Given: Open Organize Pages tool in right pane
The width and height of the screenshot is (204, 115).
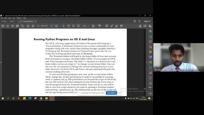Looking at the screenshot, I should coord(150,62).
